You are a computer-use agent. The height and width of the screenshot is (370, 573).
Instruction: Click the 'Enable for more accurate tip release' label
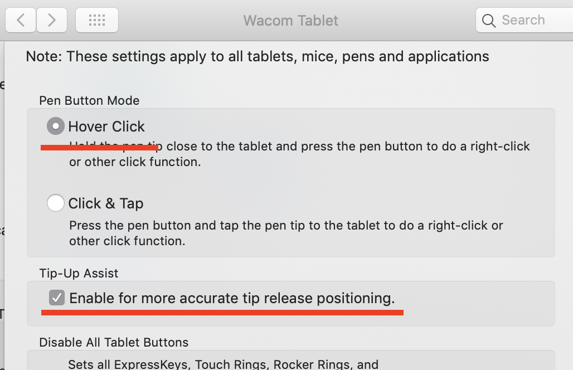232,298
